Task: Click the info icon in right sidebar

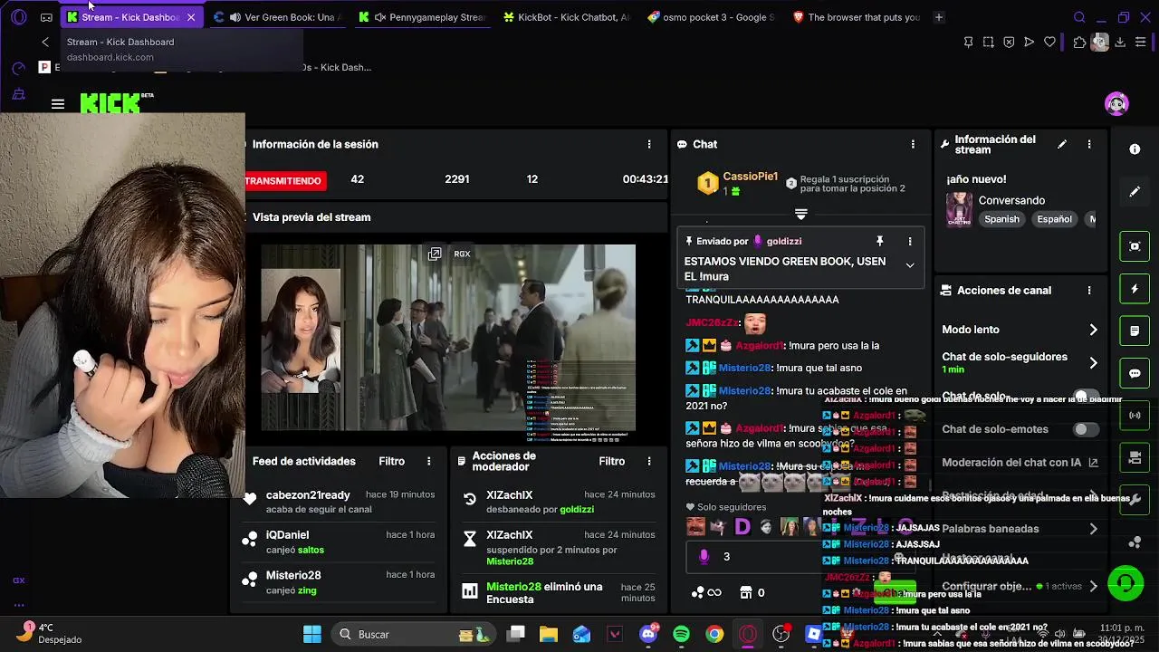Action: click(1135, 149)
